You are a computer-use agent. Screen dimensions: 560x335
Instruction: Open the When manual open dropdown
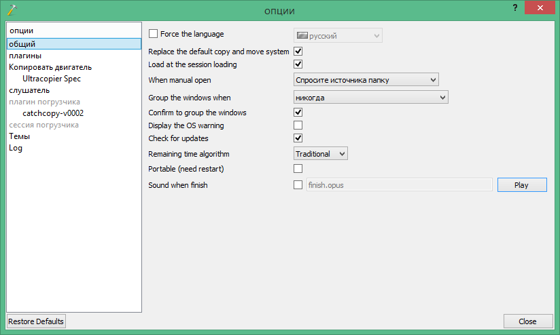point(366,80)
